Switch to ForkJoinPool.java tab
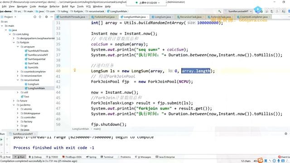 click(x=104, y=17)
